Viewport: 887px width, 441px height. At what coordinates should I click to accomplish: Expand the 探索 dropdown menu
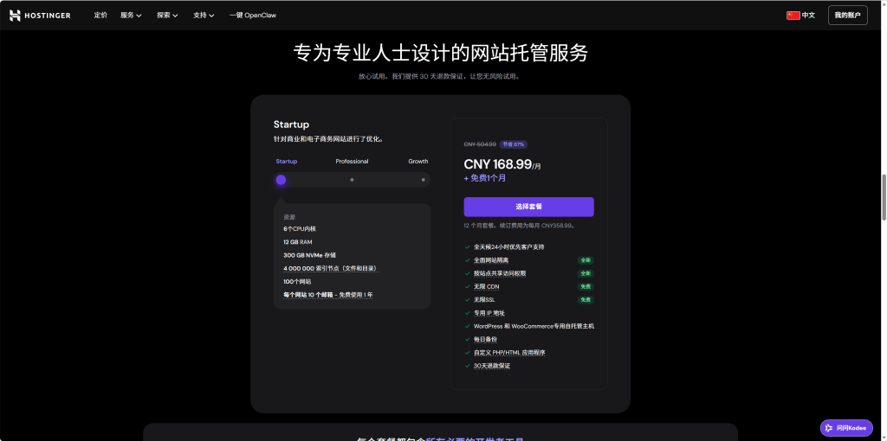coord(167,15)
